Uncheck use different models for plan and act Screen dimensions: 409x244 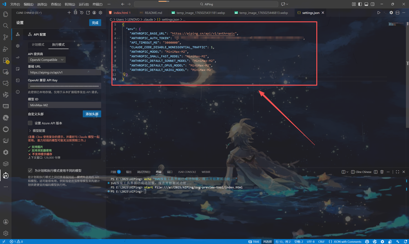pyautogui.click(x=30, y=170)
